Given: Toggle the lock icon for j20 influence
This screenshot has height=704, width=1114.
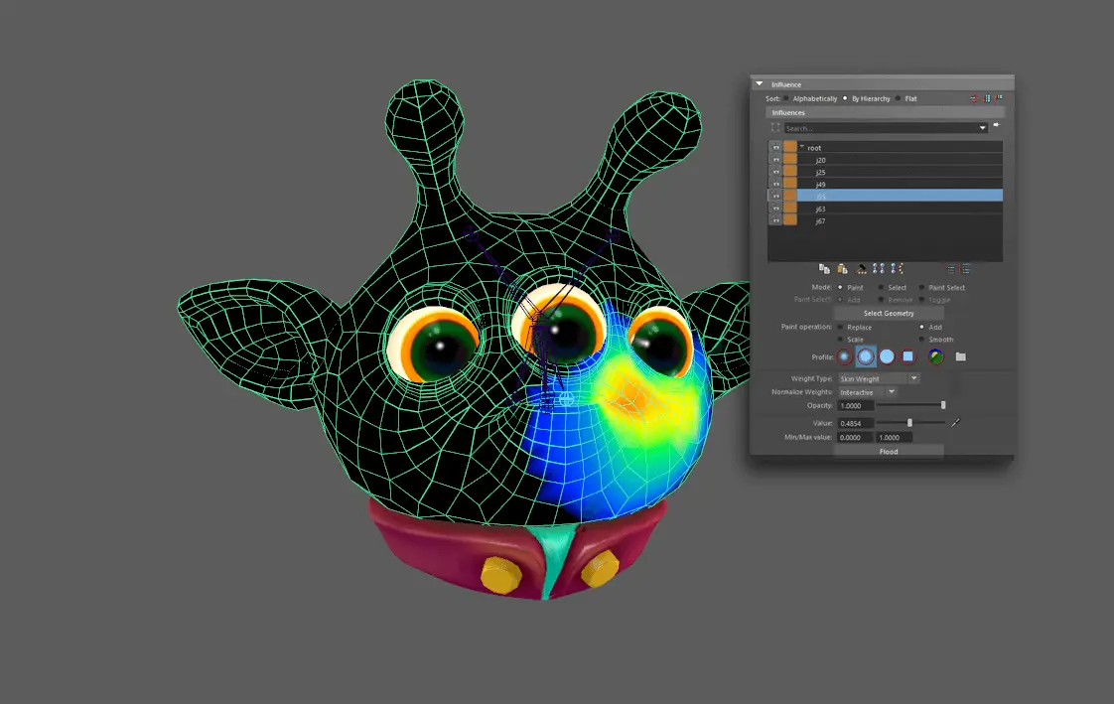Looking at the screenshot, I should (775, 160).
